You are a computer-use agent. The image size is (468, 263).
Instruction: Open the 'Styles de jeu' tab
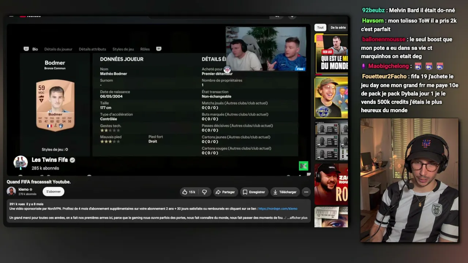point(123,49)
